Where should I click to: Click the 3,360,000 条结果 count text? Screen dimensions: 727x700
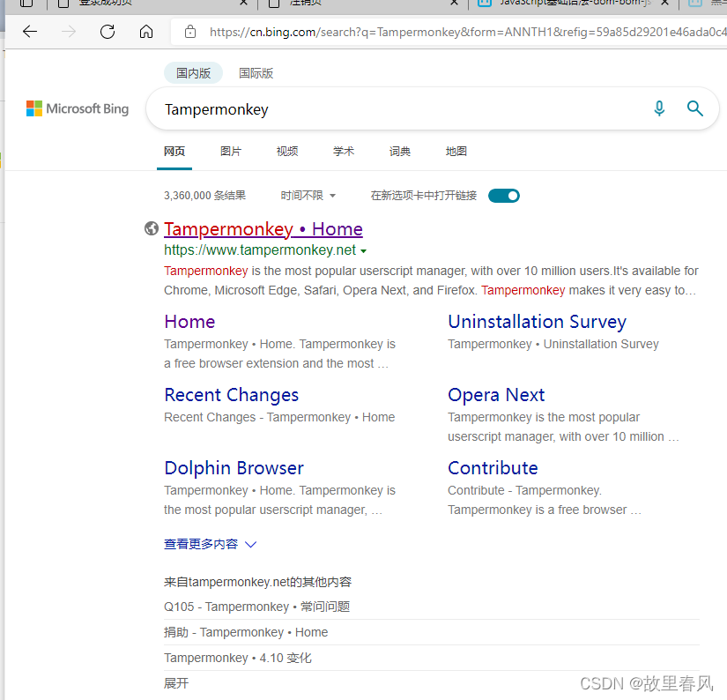pos(205,196)
